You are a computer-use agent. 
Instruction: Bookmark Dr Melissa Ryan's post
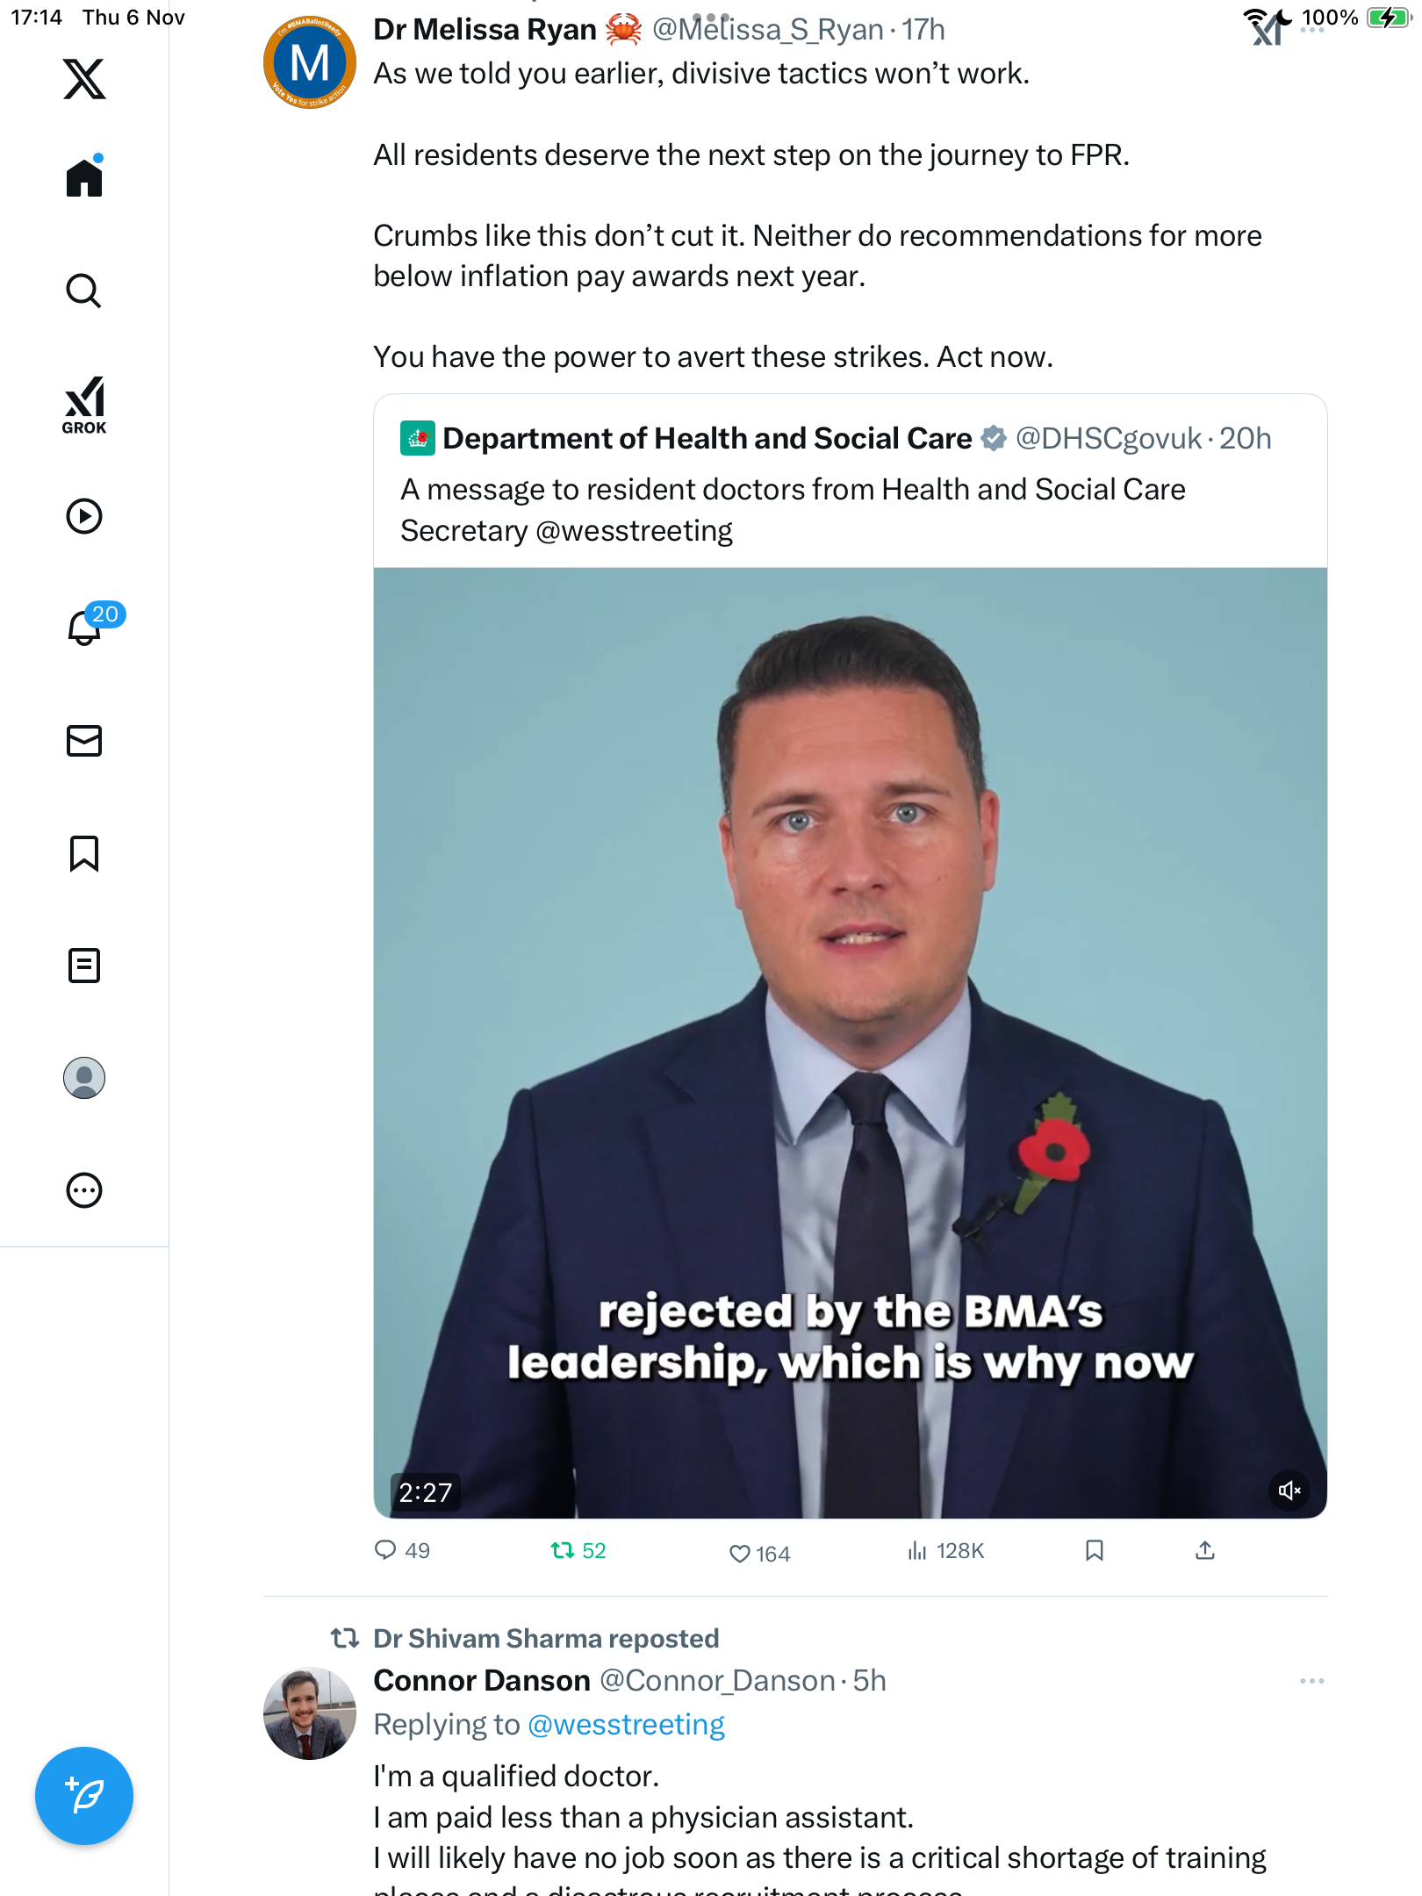click(1094, 1551)
